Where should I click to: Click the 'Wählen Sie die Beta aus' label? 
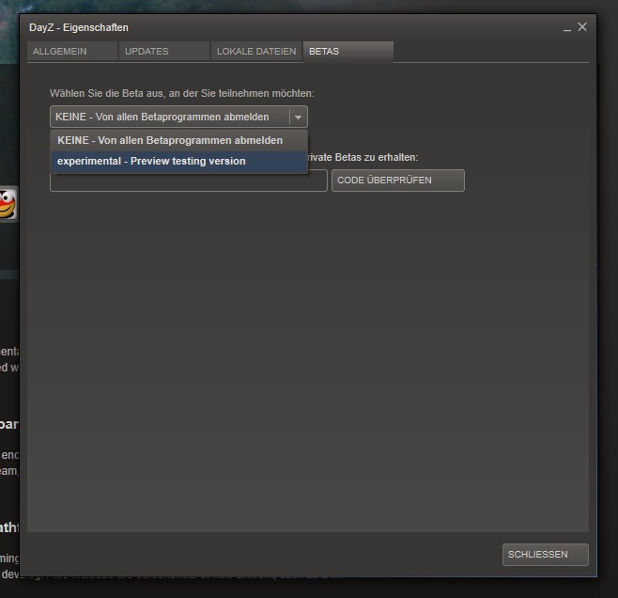(181, 94)
